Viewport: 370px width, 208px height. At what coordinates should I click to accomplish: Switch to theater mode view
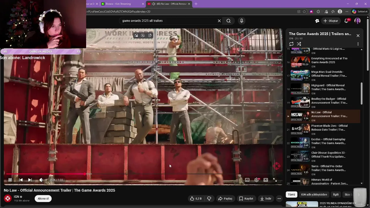(266, 180)
